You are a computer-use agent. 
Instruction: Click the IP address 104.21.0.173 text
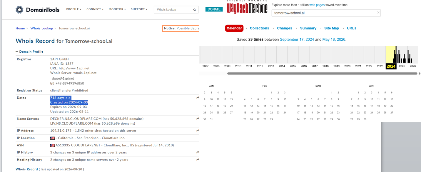61,131
